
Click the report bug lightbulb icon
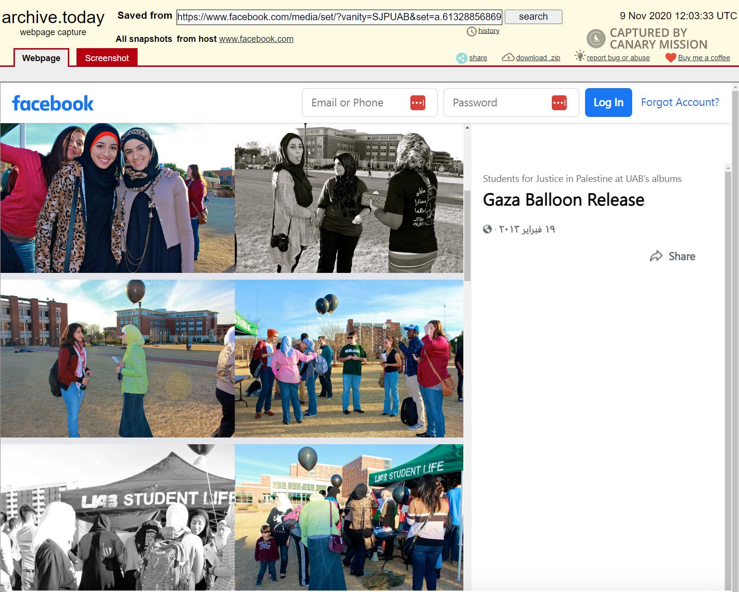click(580, 56)
